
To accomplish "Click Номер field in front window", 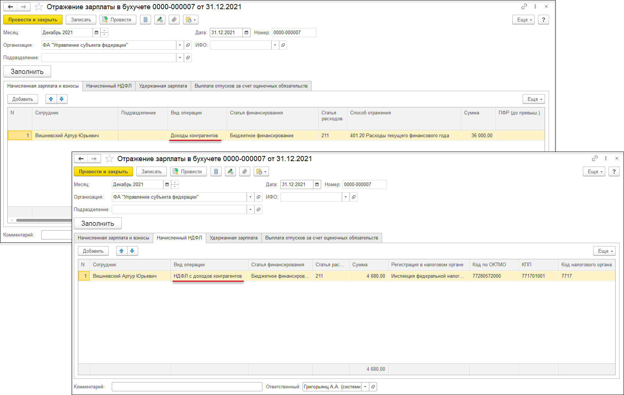I will 365,184.
